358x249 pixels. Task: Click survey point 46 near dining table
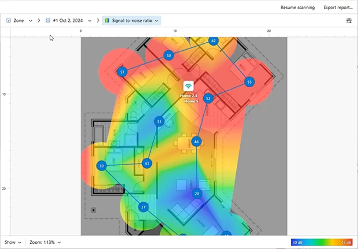coord(196,142)
